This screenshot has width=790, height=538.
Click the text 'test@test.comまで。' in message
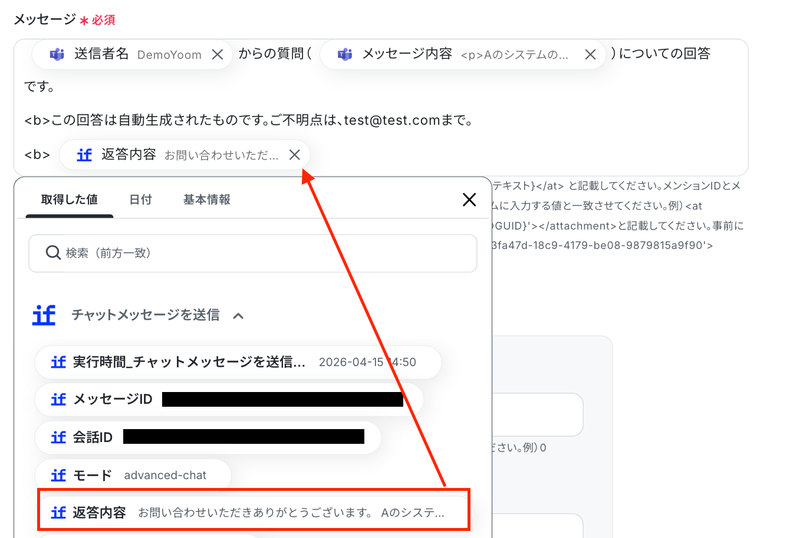coord(408,121)
